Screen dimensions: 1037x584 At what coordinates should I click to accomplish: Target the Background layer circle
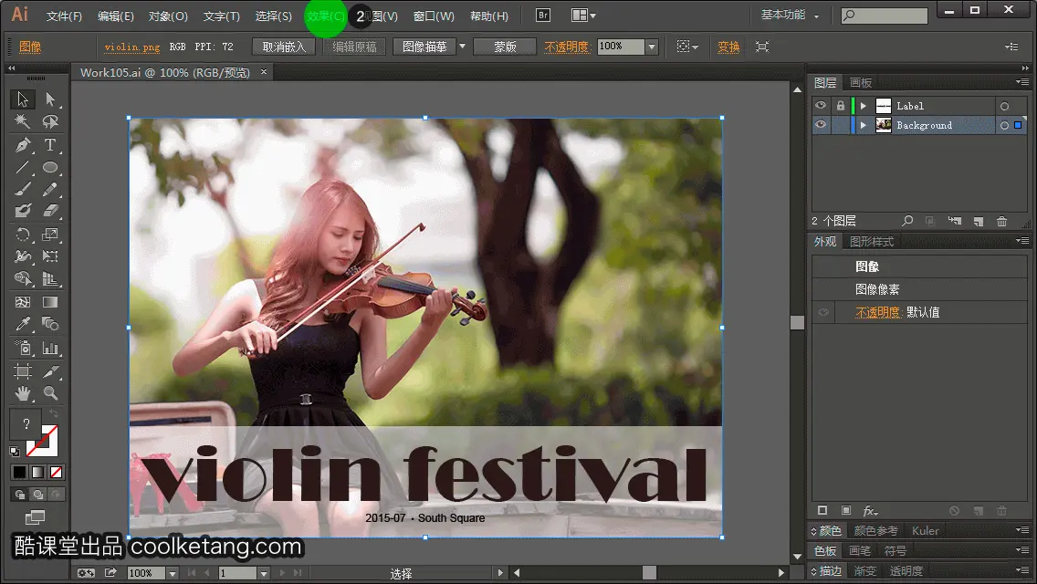1004,125
